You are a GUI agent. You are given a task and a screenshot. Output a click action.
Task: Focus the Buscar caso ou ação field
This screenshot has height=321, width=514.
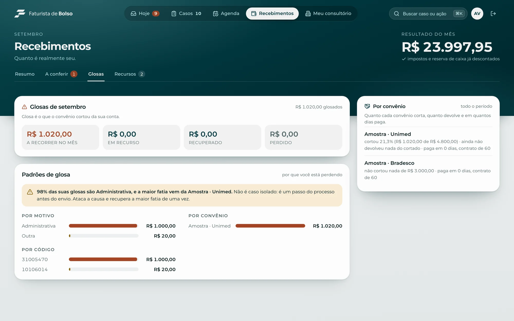tap(428, 14)
